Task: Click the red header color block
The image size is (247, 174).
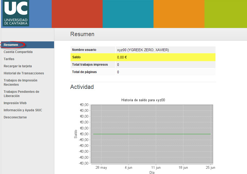Action: (77, 14)
